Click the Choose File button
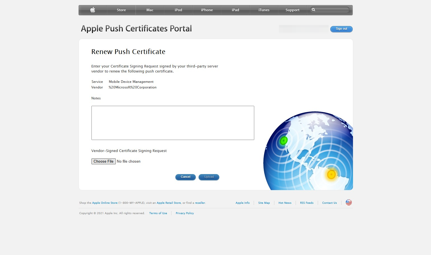This screenshot has height=255, width=431. point(103,162)
